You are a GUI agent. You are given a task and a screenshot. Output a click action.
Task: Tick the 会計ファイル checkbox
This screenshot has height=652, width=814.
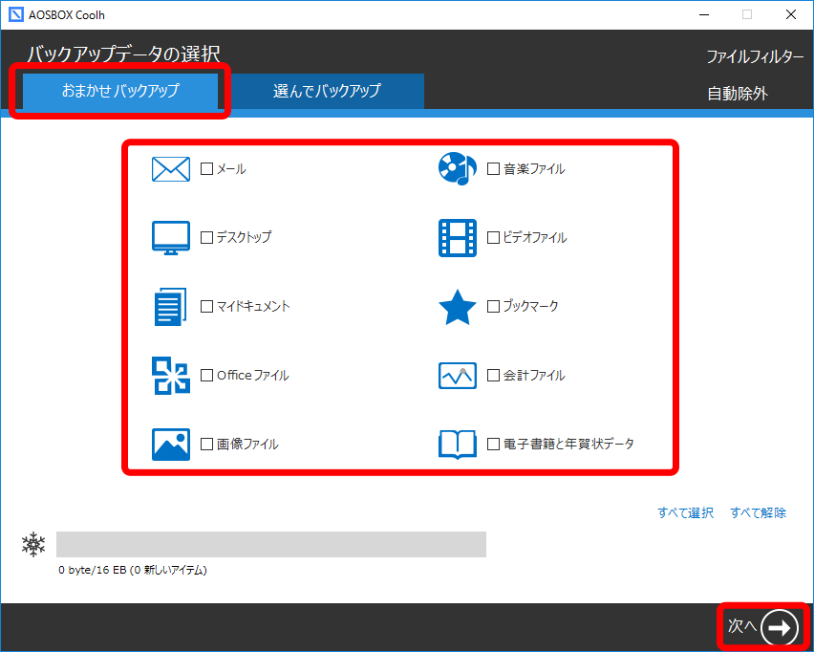coord(493,376)
